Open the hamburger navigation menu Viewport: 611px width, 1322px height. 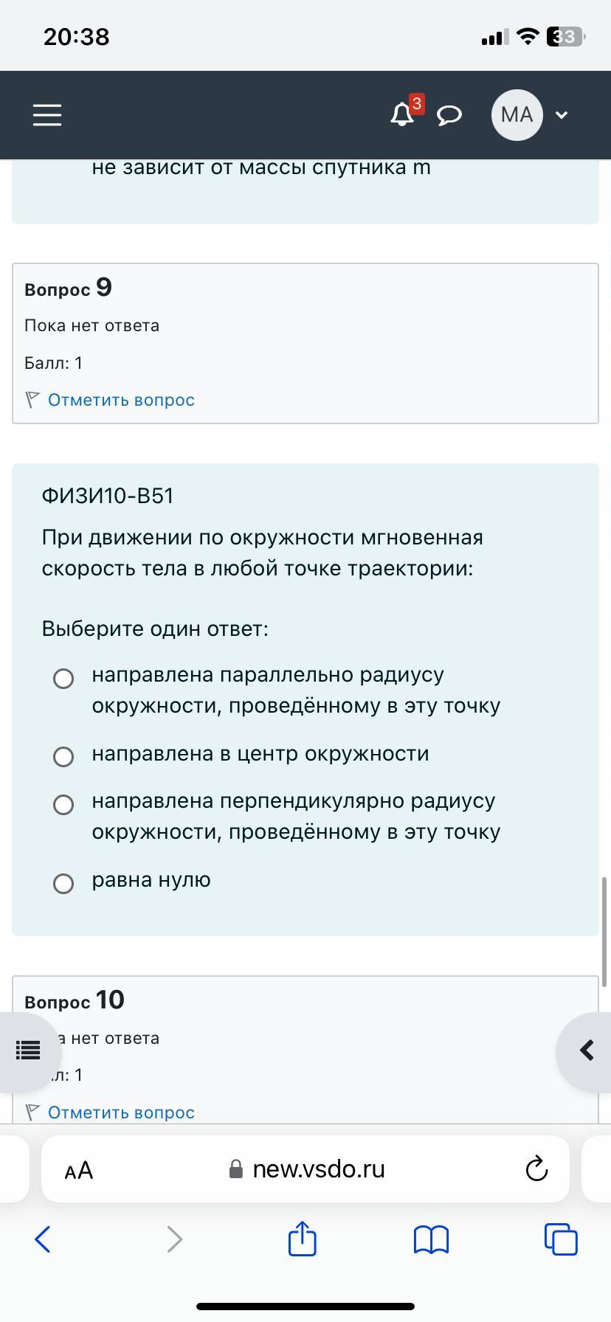[x=47, y=115]
